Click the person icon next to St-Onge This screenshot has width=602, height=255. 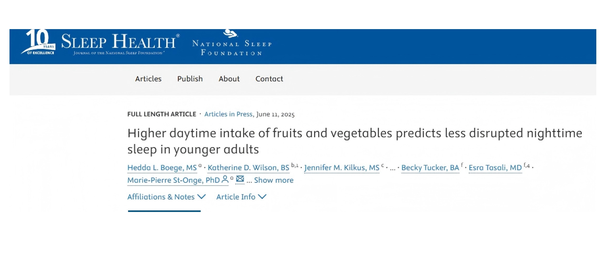225,180
